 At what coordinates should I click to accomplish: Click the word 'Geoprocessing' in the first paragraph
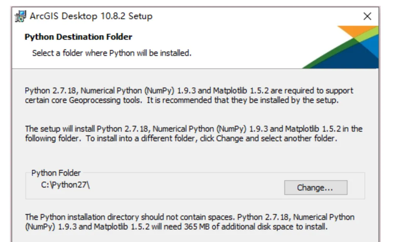pyautogui.click(x=88, y=100)
